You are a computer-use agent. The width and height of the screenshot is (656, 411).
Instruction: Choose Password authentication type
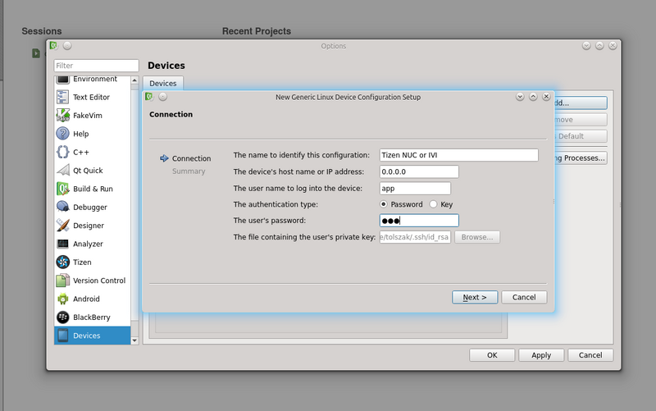383,204
